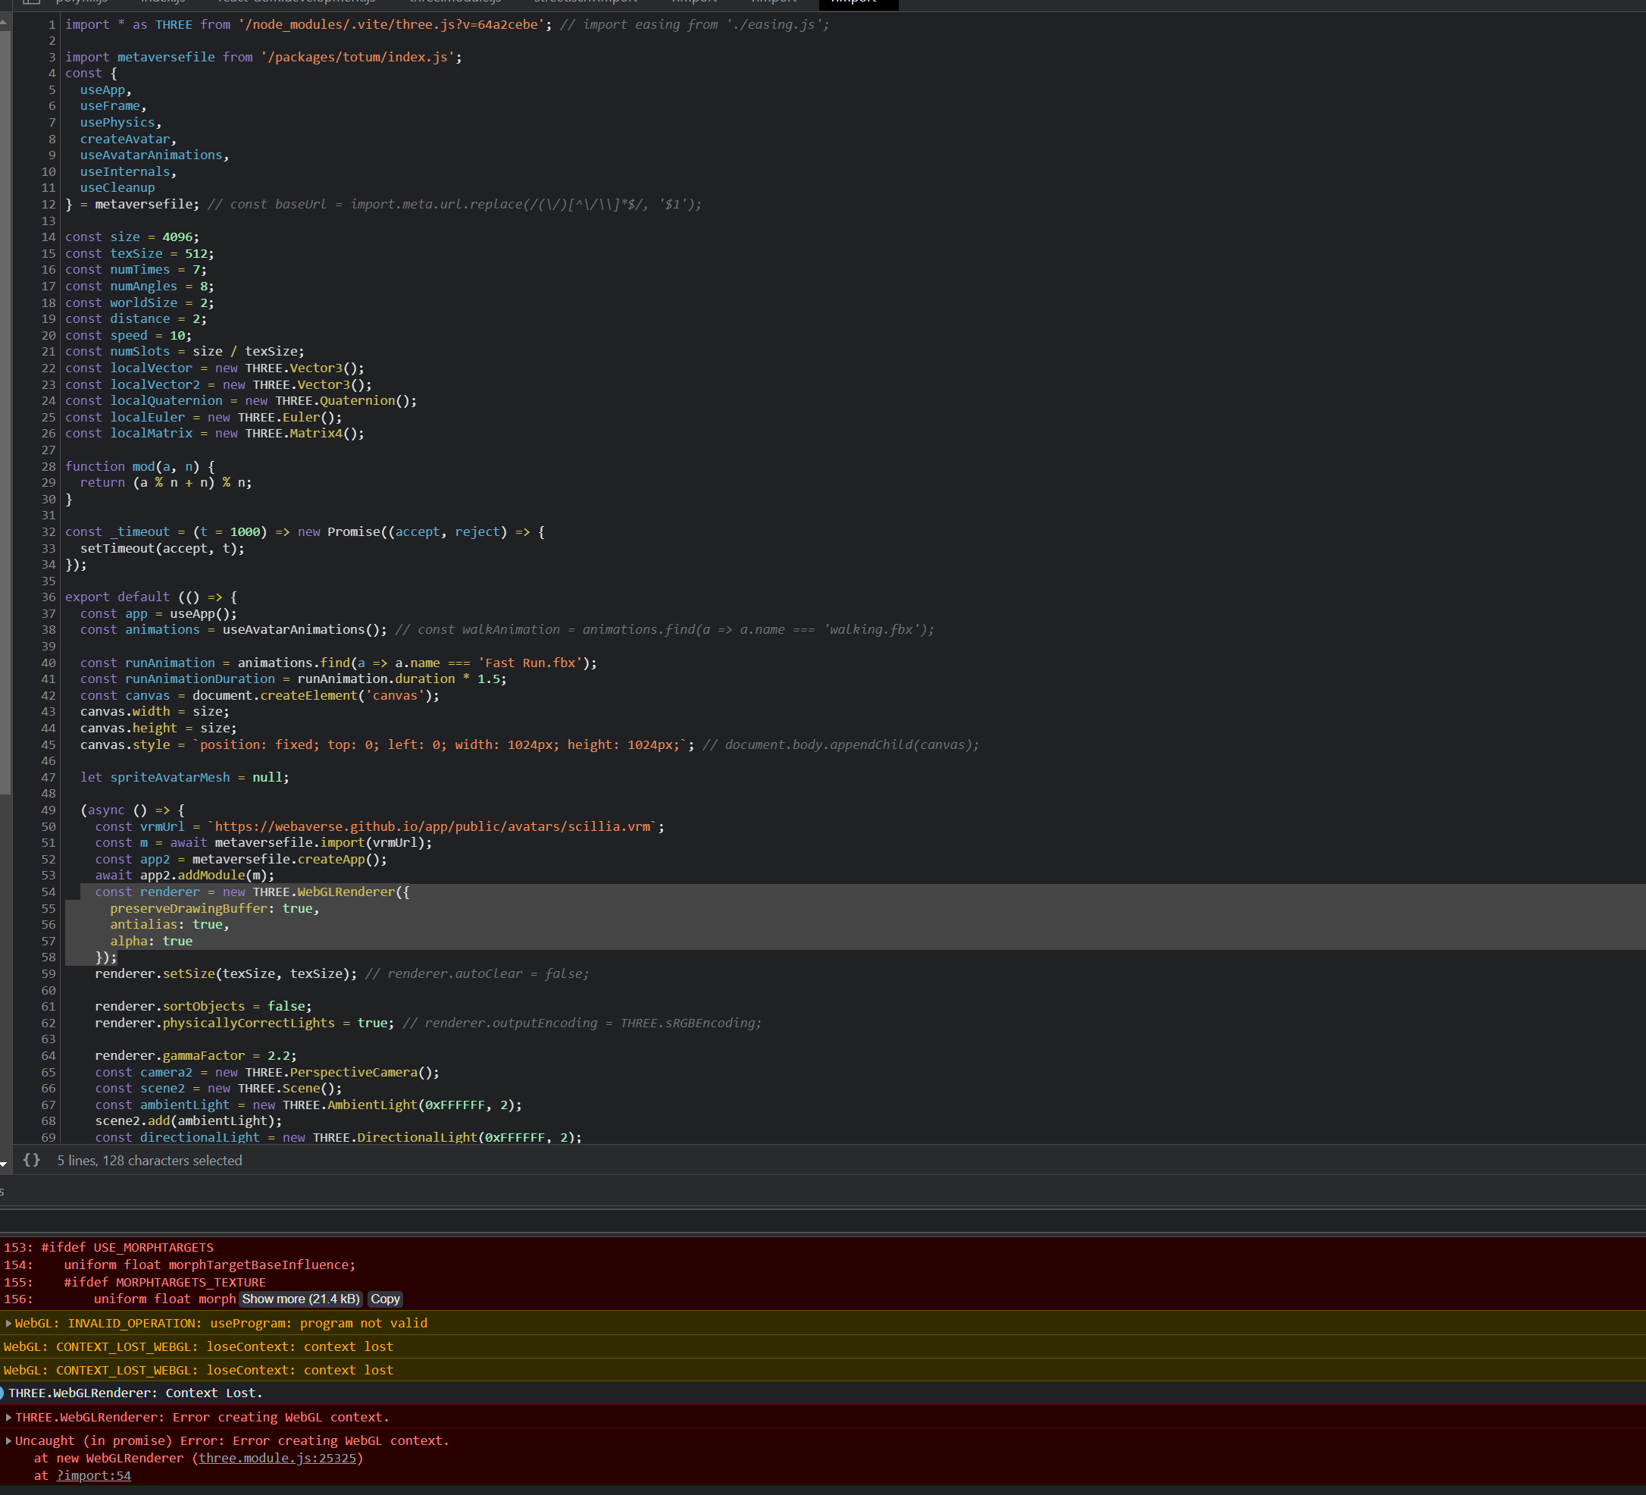The height and width of the screenshot is (1495, 1646).
Task: Follow the three.module.js:25325 link
Action: [278, 1457]
